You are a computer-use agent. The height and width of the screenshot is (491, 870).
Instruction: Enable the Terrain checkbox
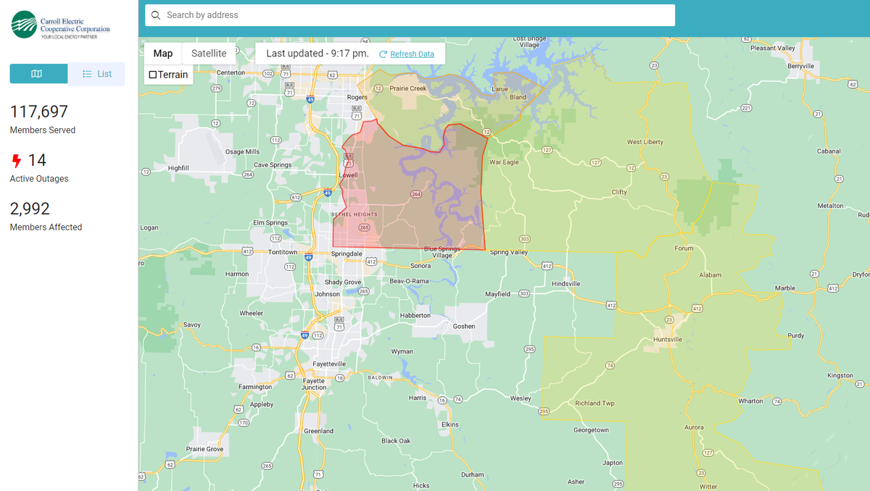[153, 75]
